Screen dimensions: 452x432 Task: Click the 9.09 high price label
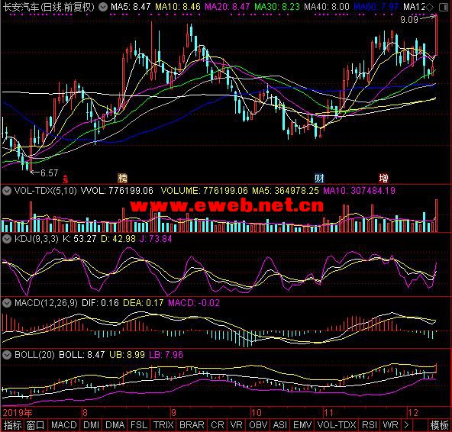pos(409,20)
